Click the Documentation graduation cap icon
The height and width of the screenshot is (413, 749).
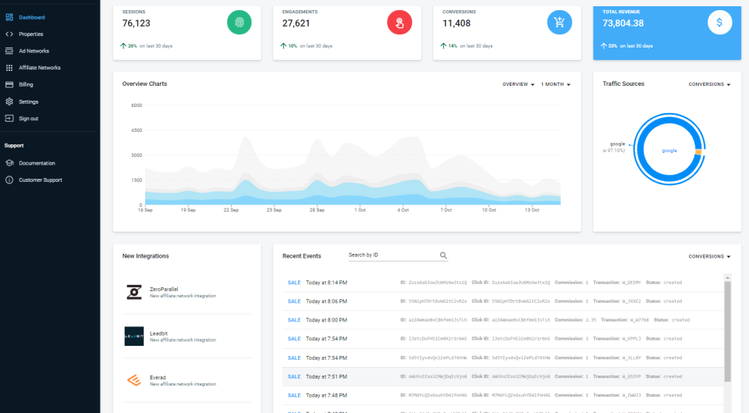coord(9,163)
